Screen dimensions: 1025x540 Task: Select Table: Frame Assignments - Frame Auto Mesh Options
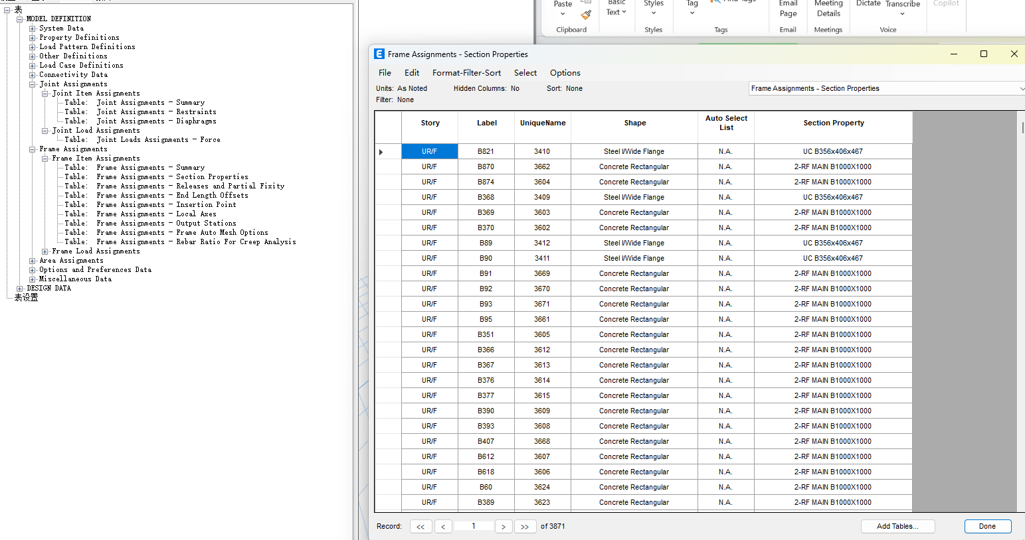166,233
